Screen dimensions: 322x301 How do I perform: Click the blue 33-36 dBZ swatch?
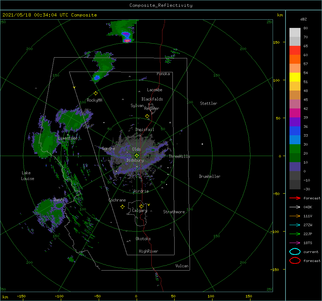click(x=295, y=131)
